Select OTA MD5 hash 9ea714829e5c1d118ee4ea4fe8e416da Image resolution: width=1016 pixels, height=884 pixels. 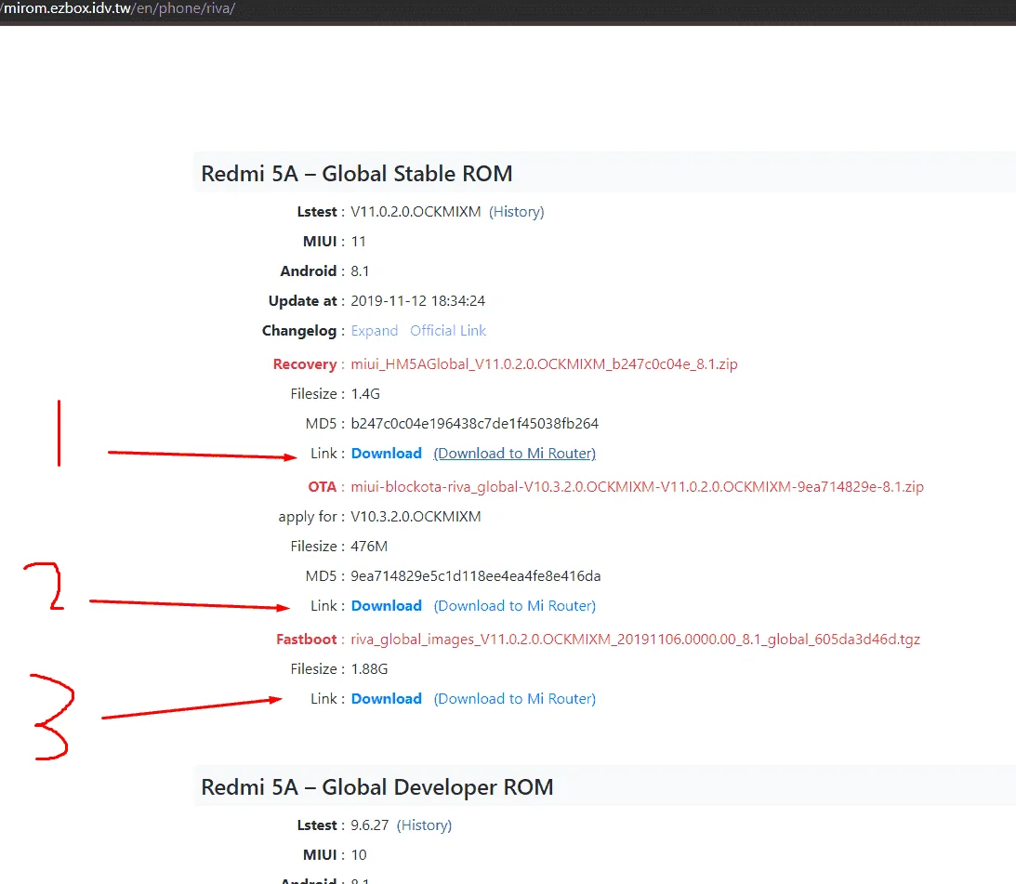(x=476, y=575)
